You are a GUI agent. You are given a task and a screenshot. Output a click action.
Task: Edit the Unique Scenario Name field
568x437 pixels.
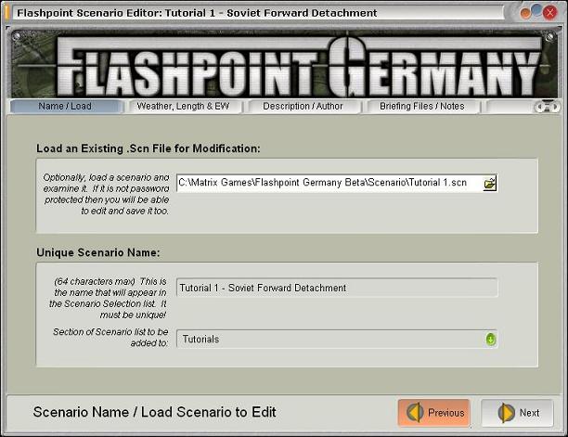point(337,289)
